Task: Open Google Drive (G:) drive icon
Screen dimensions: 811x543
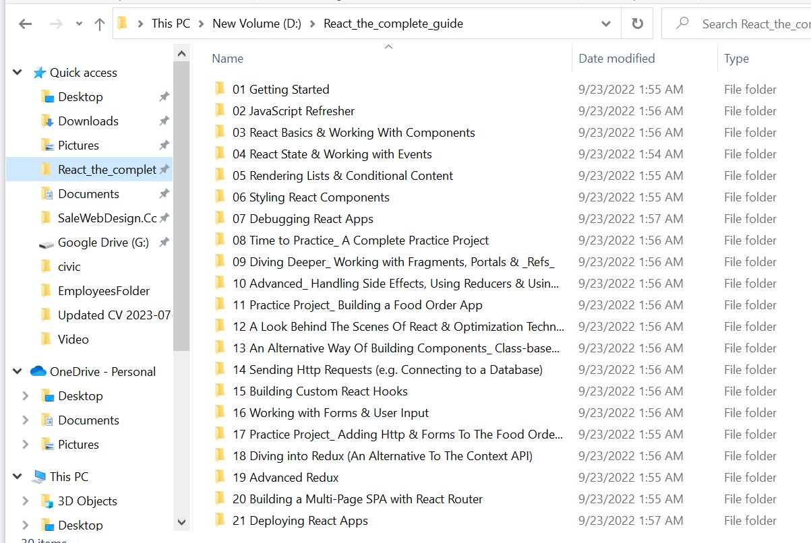Action: (x=47, y=243)
